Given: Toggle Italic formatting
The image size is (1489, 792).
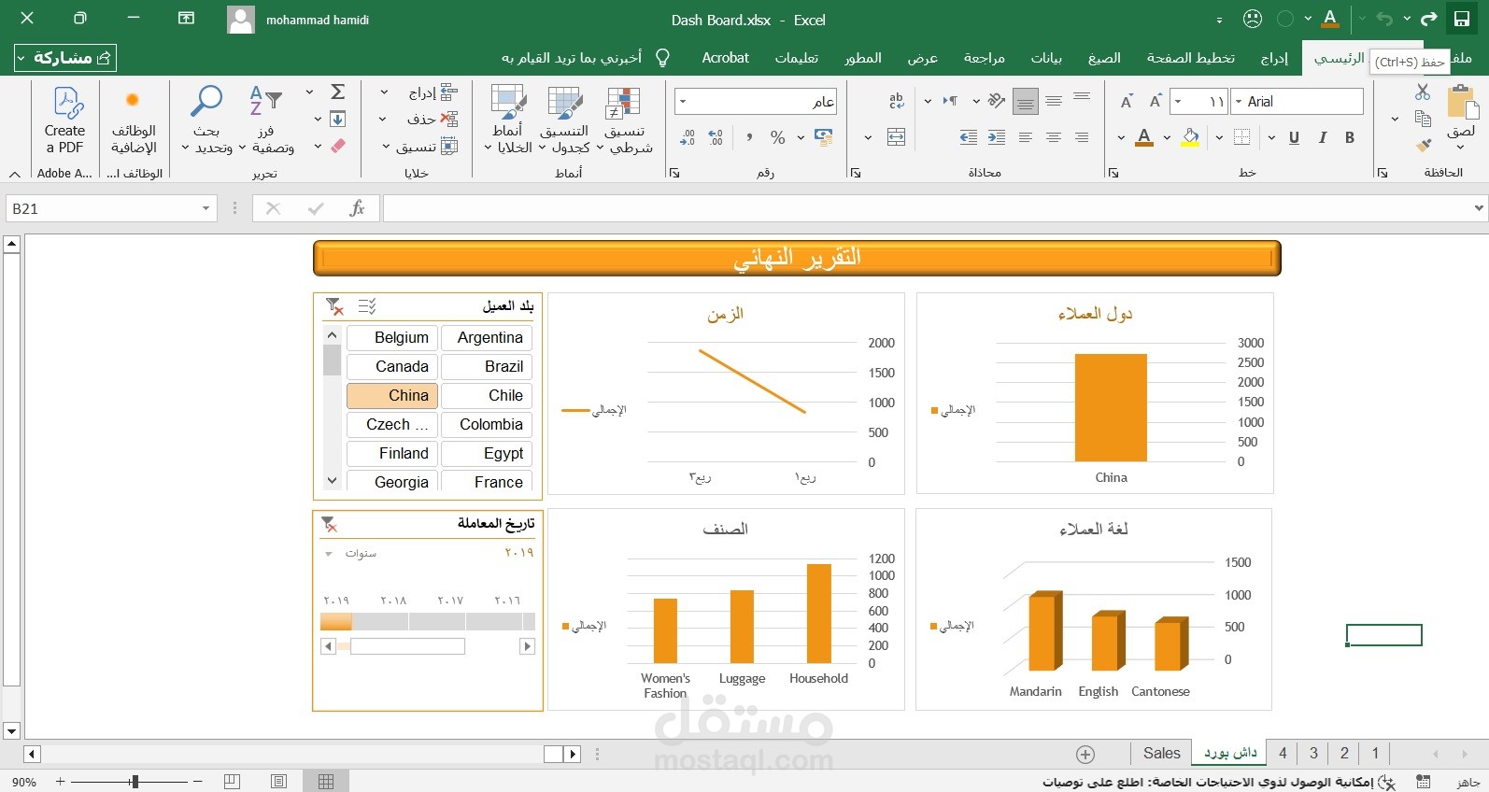Looking at the screenshot, I should pos(1322,138).
